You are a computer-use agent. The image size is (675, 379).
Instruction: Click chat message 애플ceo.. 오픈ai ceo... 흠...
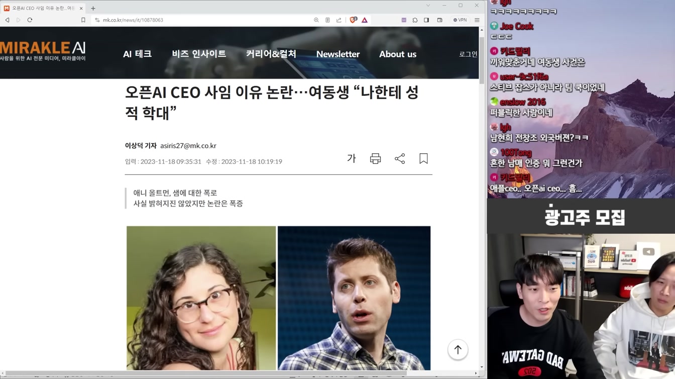[x=535, y=188]
